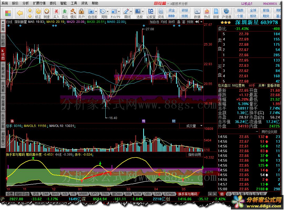The image size is (284, 210).
Task: Click the 数据 PE data icon
Action: coord(197,11)
